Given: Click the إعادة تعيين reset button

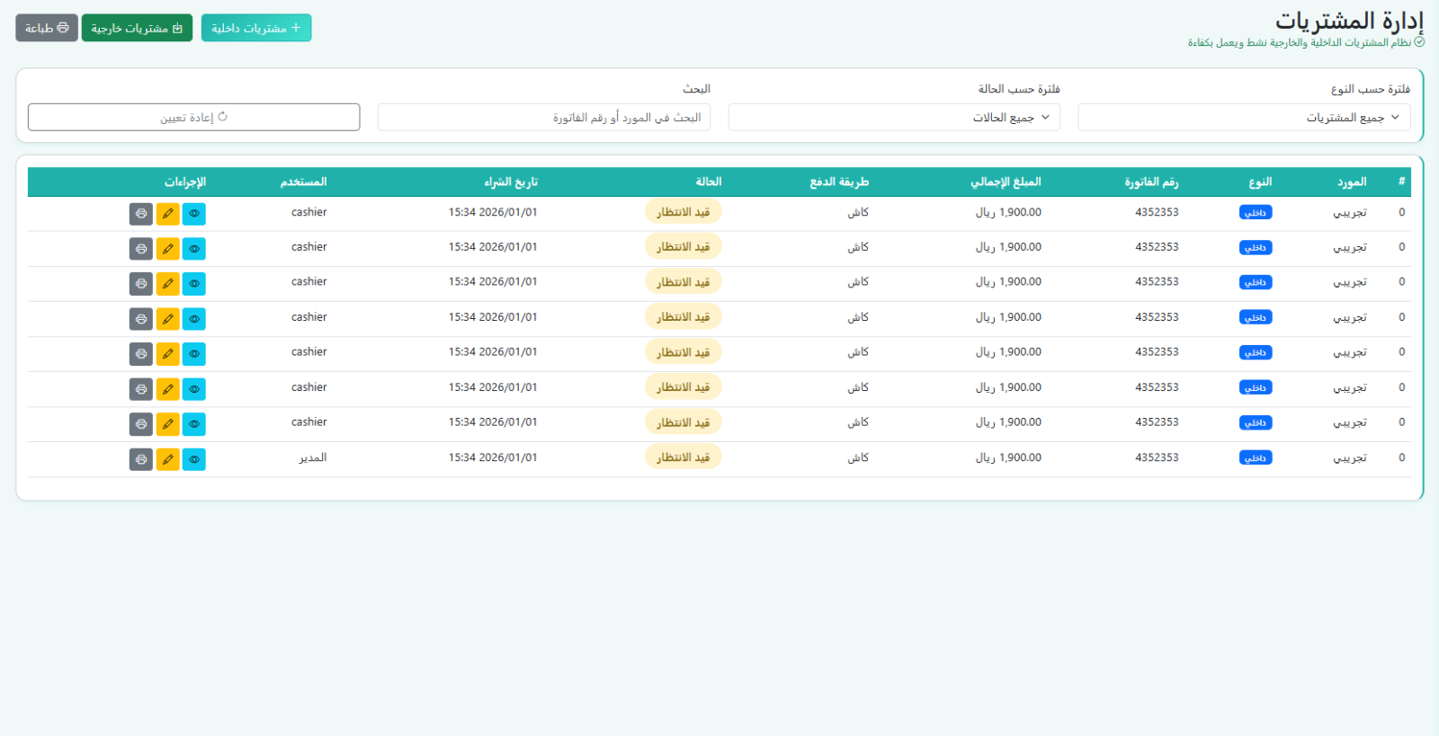Looking at the screenshot, I should [193, 118].
